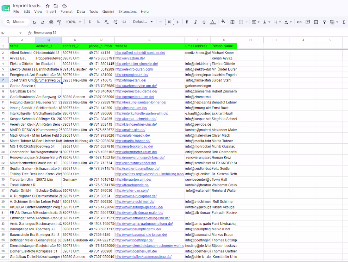The image size is (348, 262).
Task: Toggle italic formatting
Action: 196,22
